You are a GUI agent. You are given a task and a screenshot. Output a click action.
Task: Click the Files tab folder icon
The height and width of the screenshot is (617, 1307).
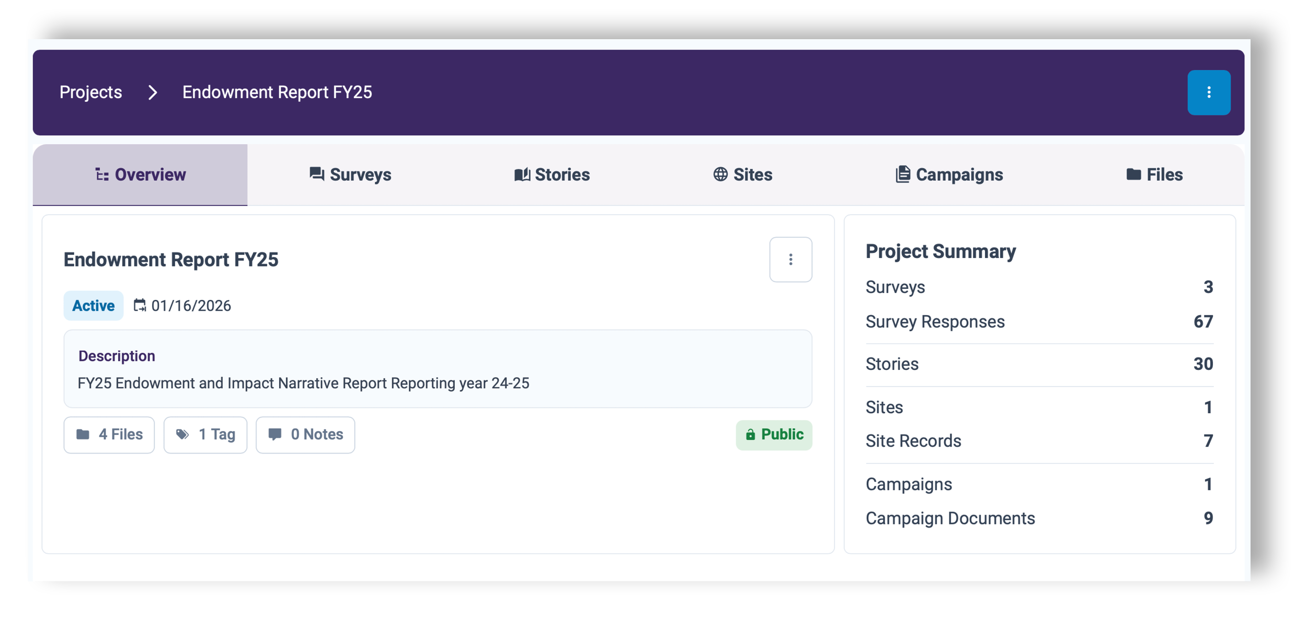[1133, 174]
